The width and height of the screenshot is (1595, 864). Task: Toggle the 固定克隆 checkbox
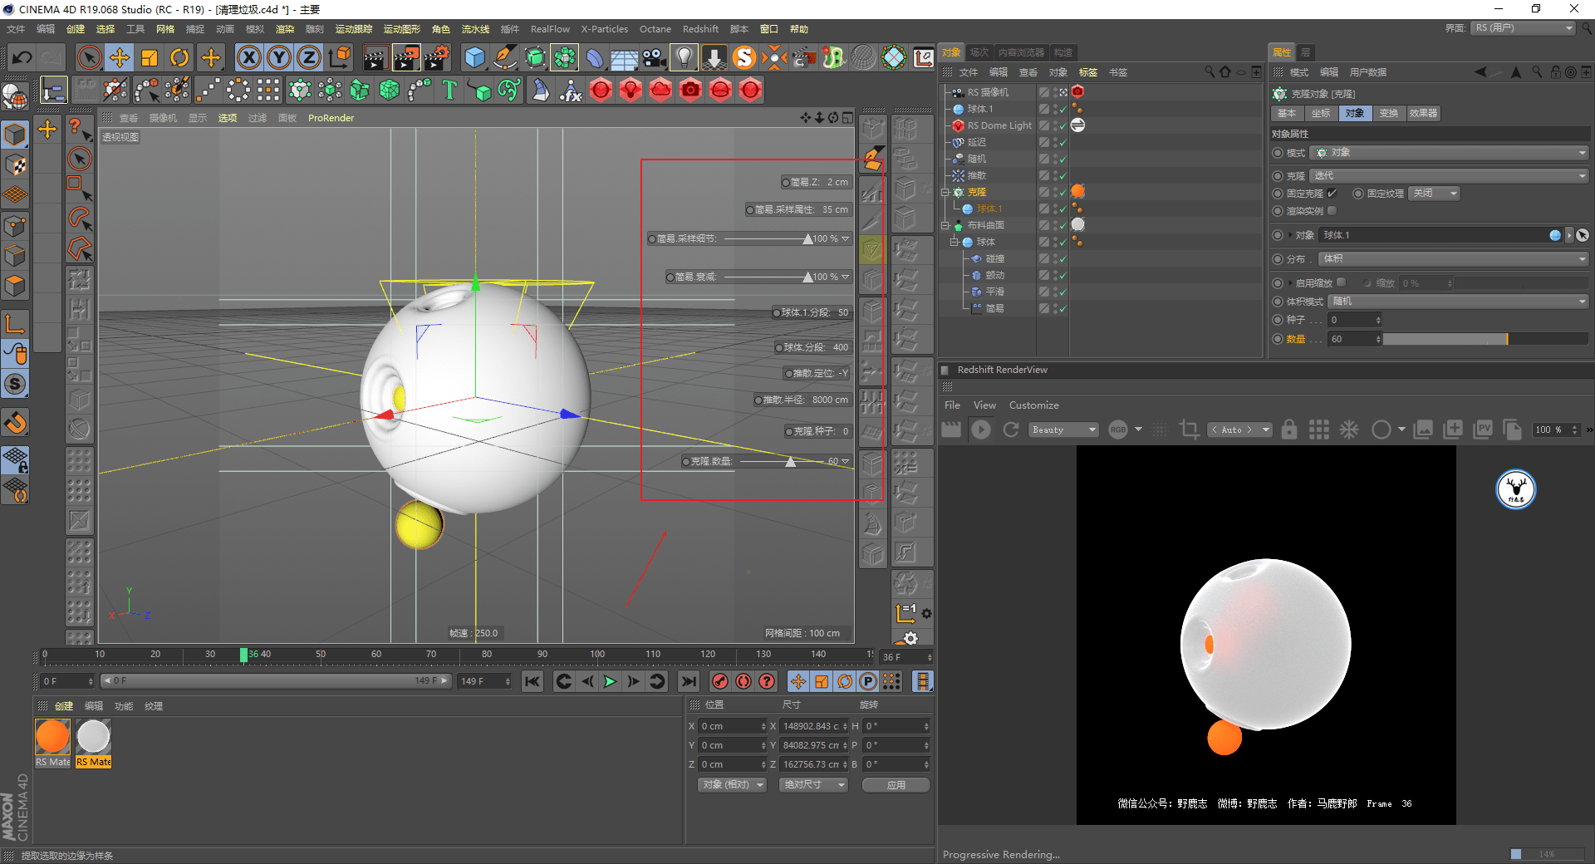point(1332,193)
